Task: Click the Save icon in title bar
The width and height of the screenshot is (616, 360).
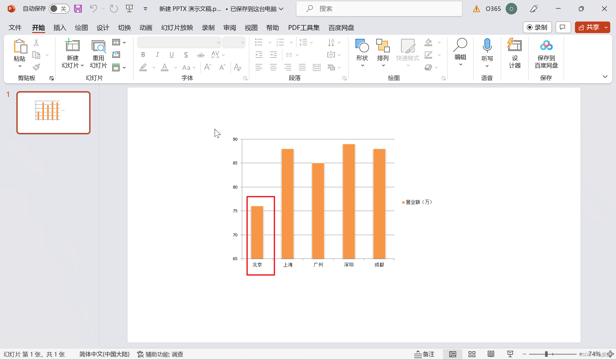Action: 78,9
